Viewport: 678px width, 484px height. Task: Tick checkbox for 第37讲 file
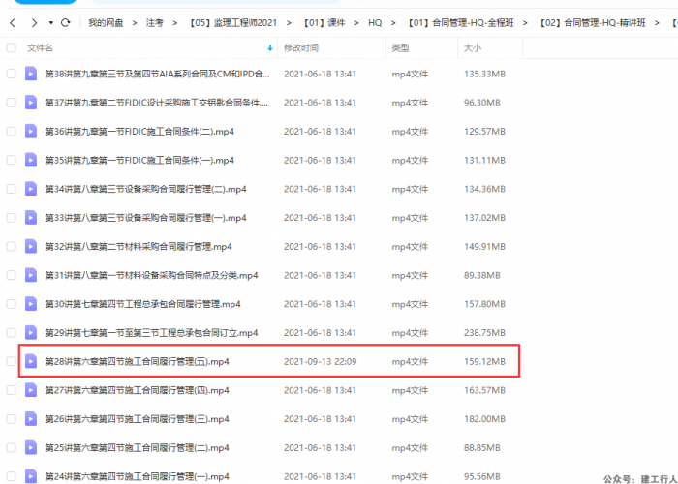[x=12, y=103]
